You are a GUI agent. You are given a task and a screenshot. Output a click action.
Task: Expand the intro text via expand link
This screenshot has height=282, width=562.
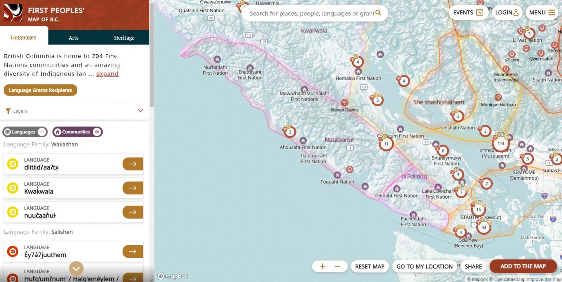(107, 74)
